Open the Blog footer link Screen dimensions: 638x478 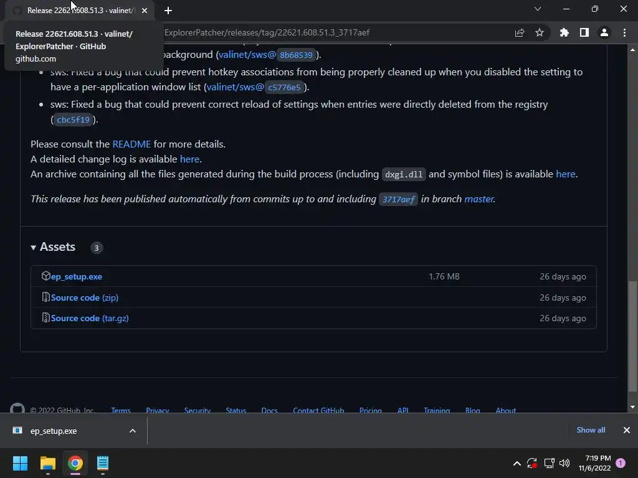pyautogui.click(x=473, y=410)
